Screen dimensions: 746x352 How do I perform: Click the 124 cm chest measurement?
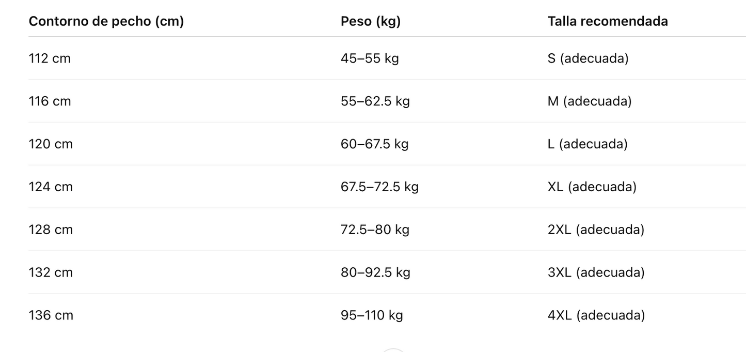tap(51, 187)
